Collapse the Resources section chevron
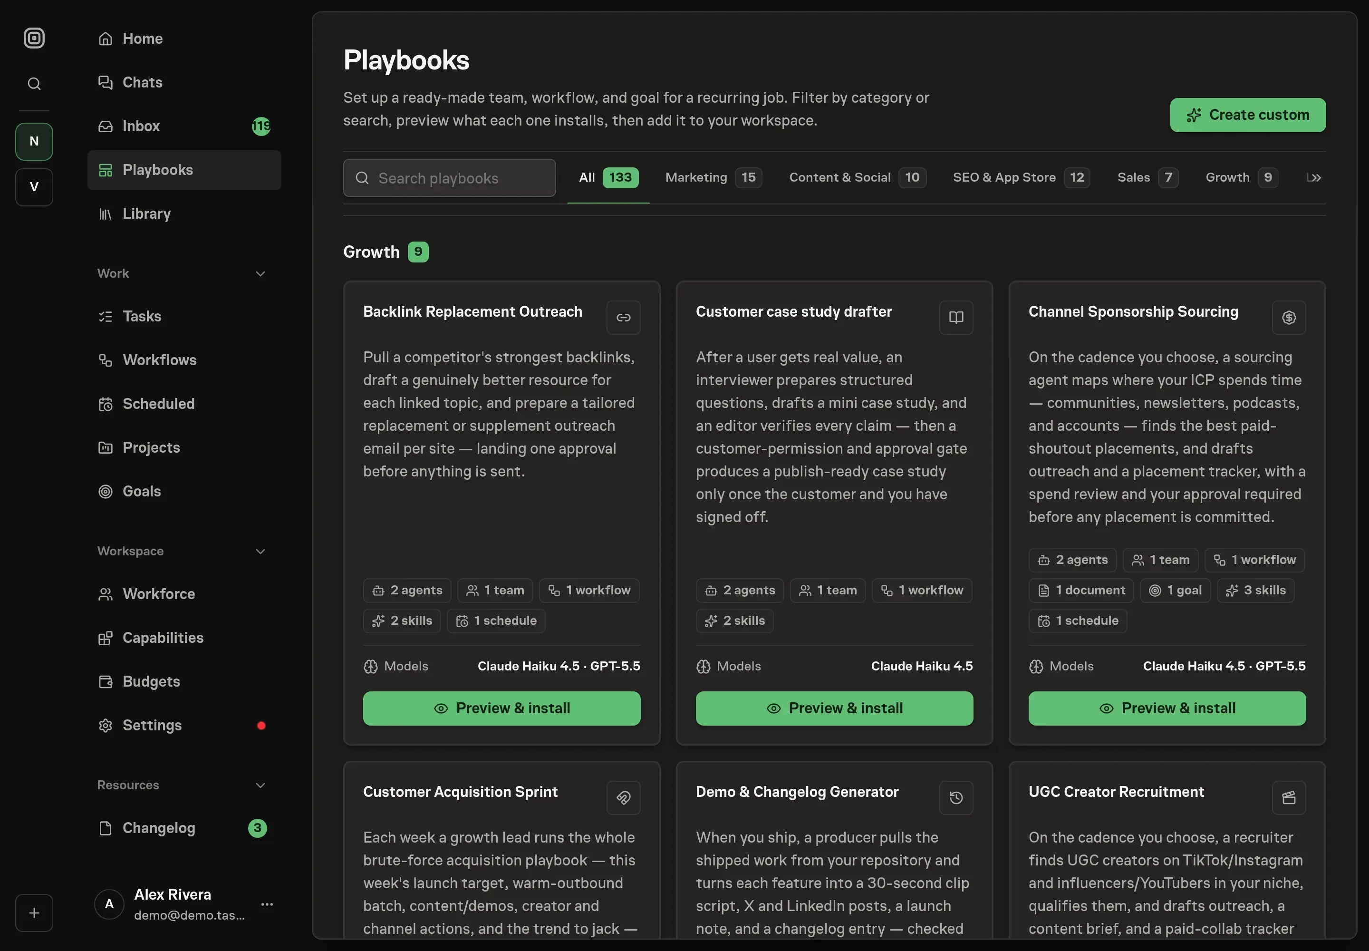The width and height of the screenshot is (1369, 951). 260,786
